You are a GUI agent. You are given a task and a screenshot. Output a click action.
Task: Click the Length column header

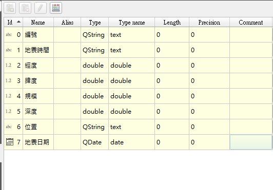[x=172, y=22]
